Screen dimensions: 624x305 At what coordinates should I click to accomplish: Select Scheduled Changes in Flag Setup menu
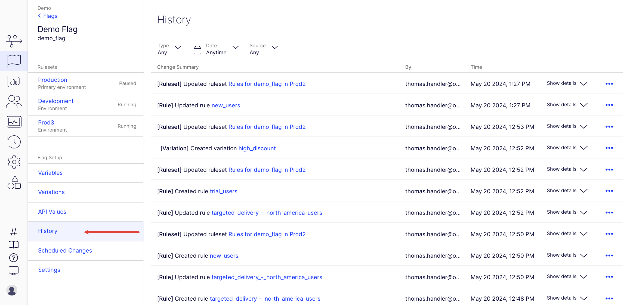(x=65, y=251)
